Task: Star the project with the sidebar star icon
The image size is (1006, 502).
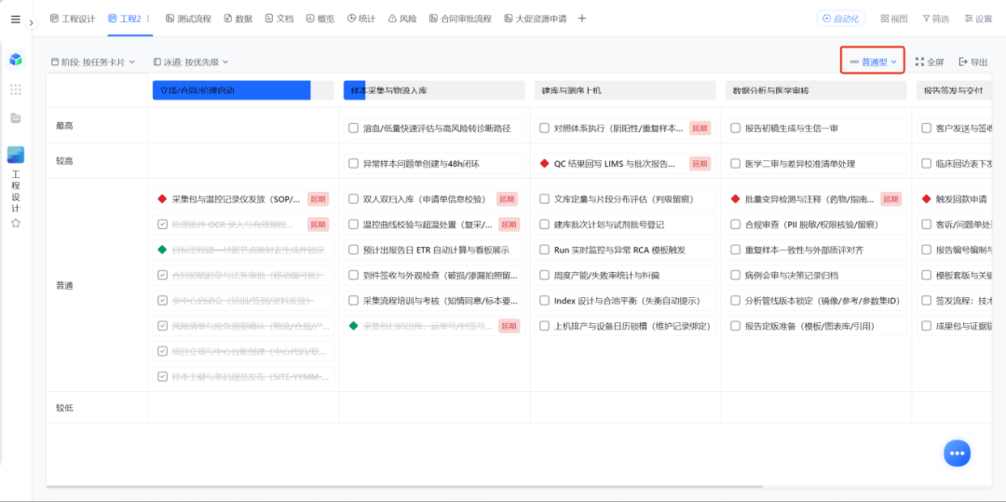Action: point(16,224)
